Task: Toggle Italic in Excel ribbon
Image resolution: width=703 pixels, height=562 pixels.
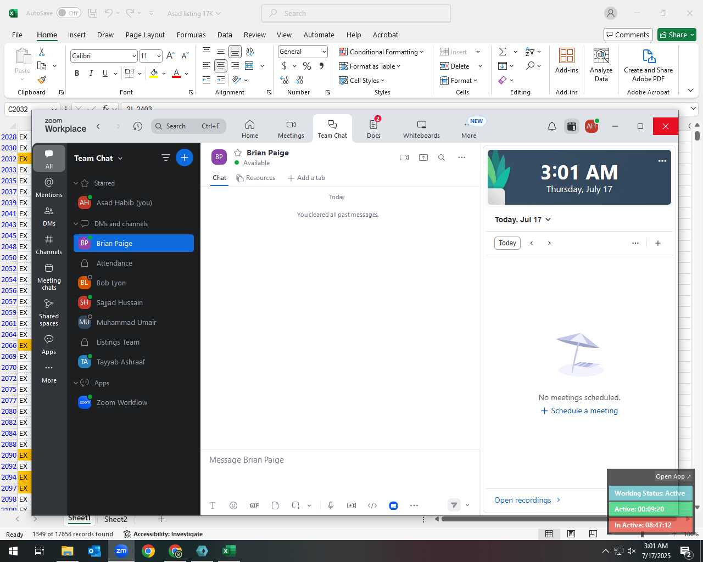Action: pos(91,73)
